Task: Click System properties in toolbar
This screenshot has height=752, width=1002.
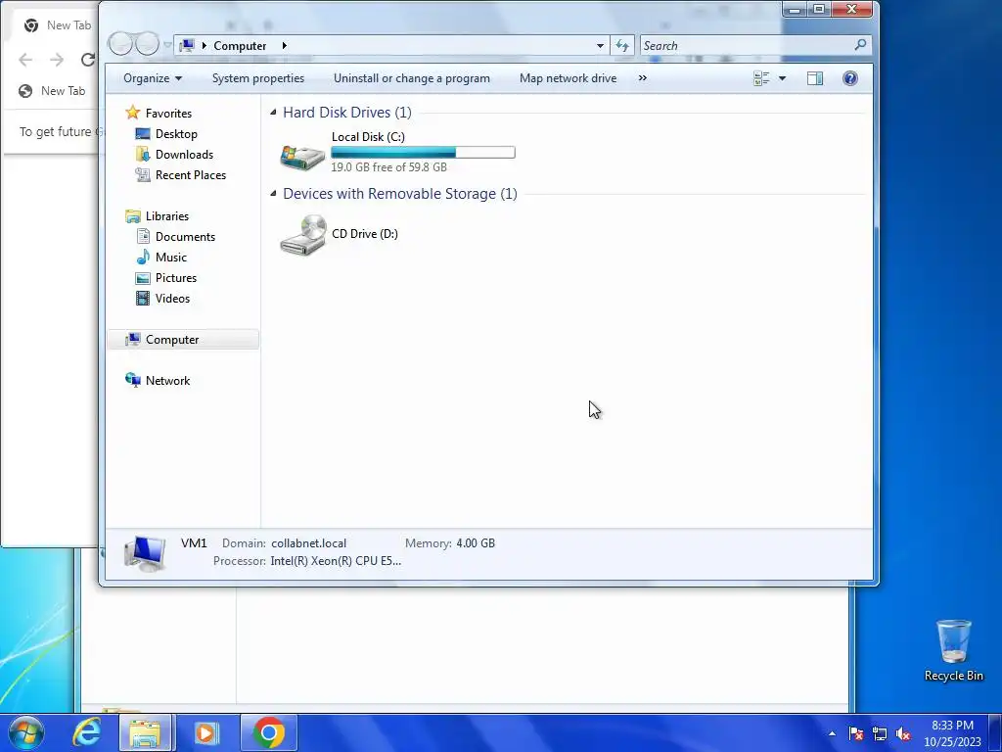Action: pos(258,78)
